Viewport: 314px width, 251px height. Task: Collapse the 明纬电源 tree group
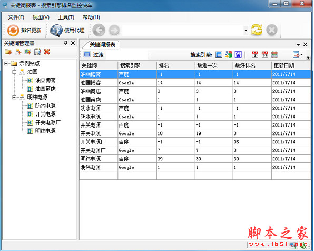tap(14, 97)
